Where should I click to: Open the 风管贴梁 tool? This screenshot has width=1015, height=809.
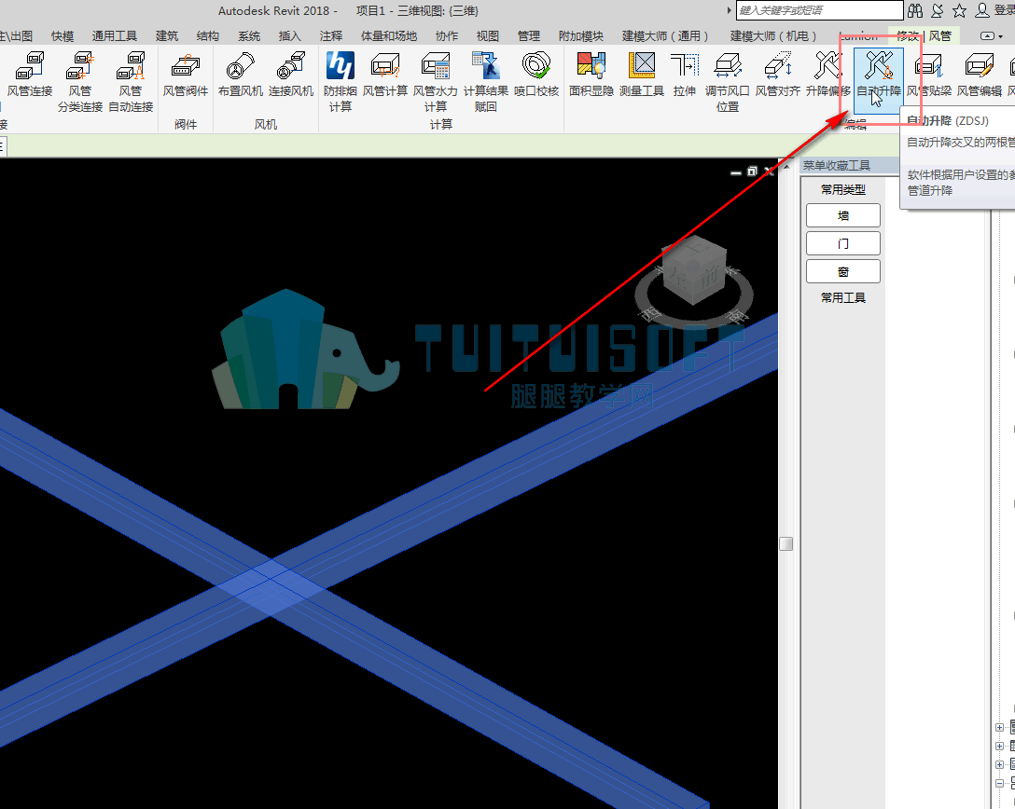point(929,75)
